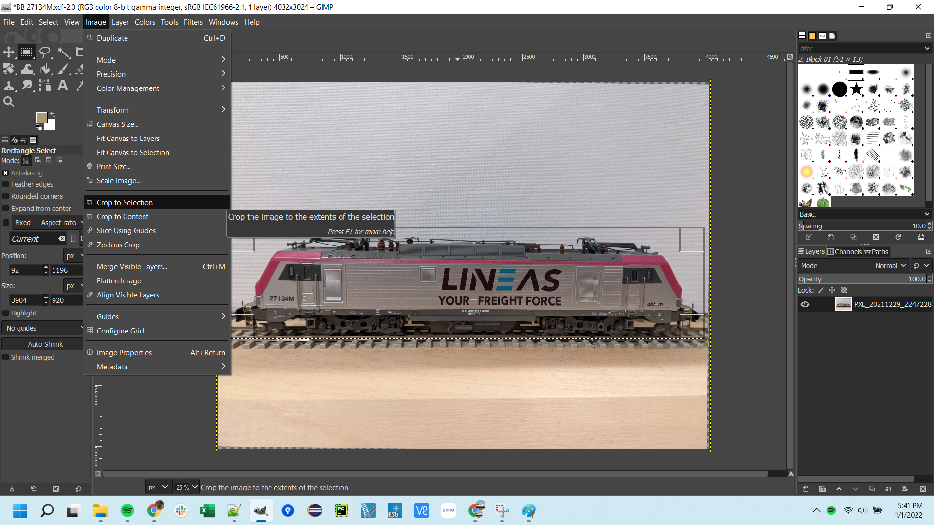This screenshot has height=525, width=934.
Task: Click the Duplicate brush icon
Action: [853, 237]
